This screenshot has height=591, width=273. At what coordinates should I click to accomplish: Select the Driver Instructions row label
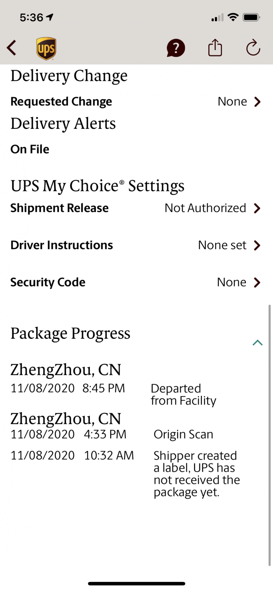pos(62,245)
